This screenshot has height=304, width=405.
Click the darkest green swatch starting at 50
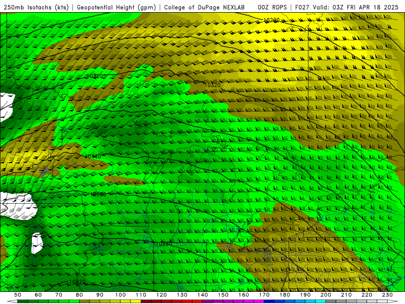pos(23,301)
